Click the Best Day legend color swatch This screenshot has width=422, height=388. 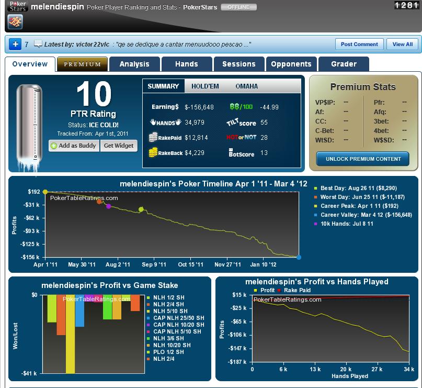click(316, 189)
